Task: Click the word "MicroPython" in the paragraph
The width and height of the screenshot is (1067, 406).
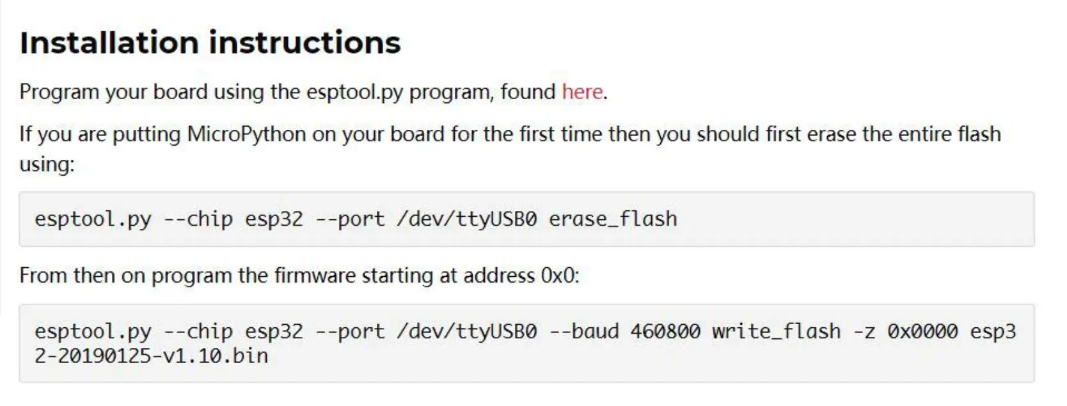Action: click(x=246, y=134)
